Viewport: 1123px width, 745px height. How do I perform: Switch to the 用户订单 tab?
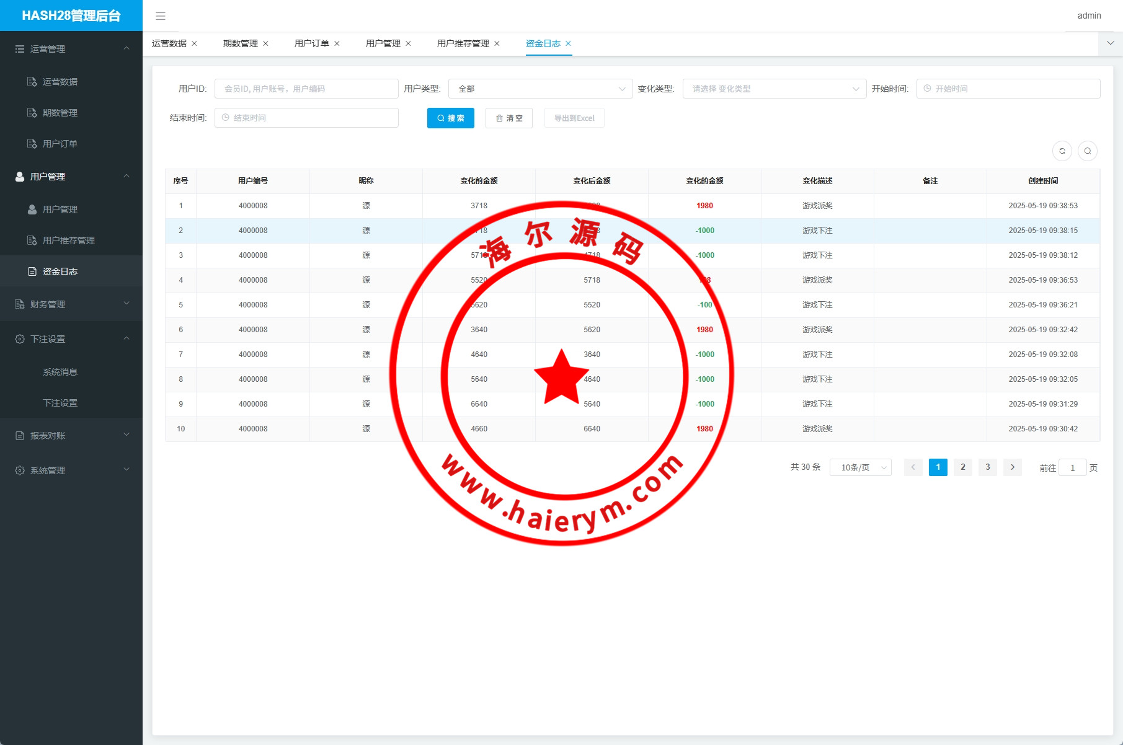point(311,44)
